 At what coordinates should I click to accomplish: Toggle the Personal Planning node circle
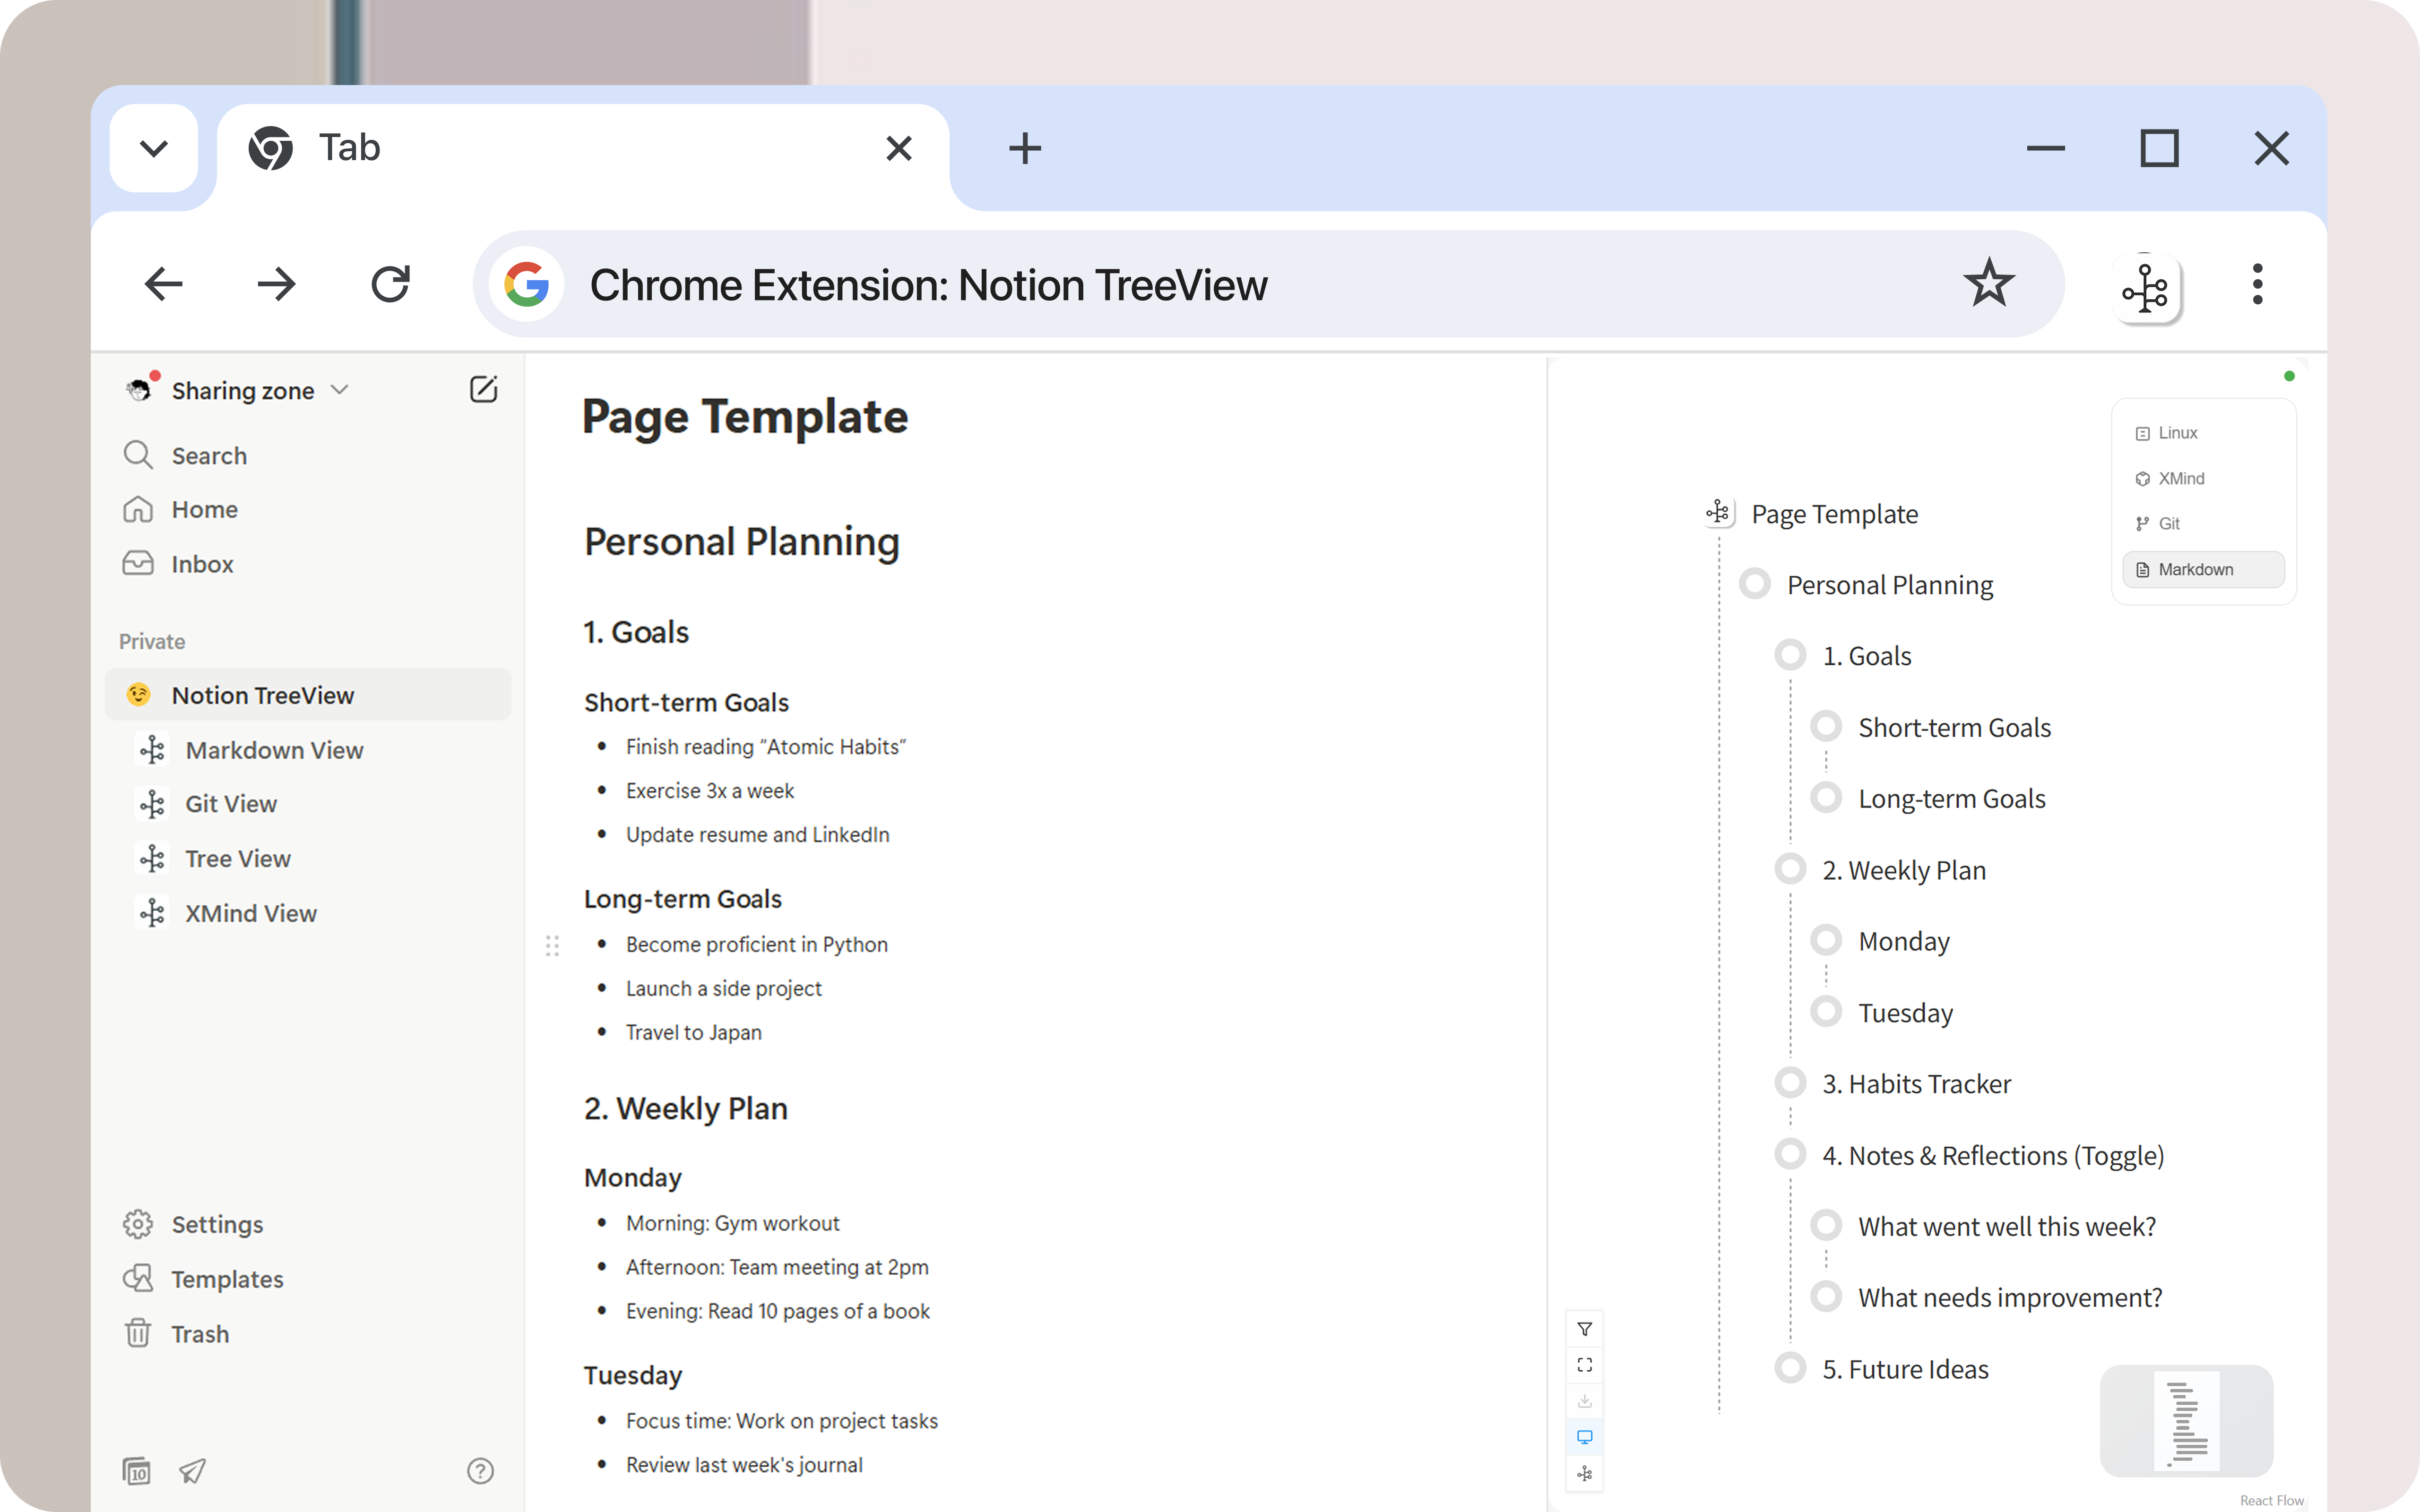tap(1755, 584)
